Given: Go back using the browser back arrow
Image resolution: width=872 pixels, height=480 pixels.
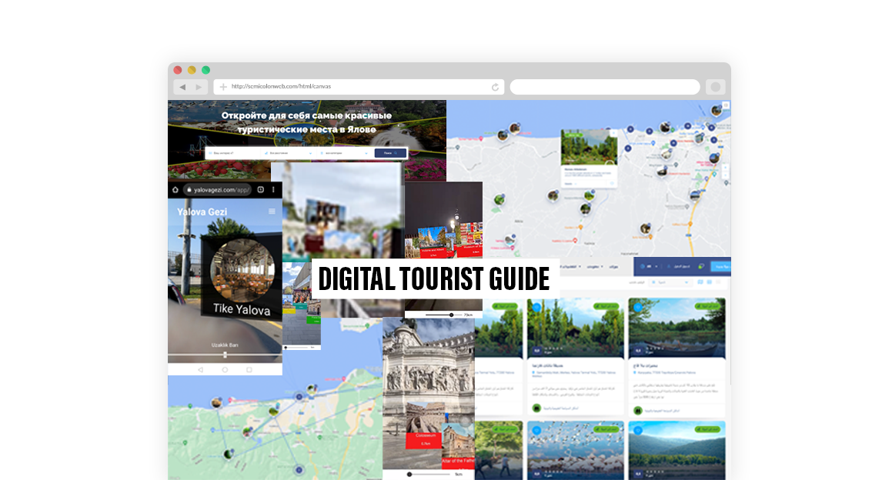Looking at the screenshot, I should point(182,87).
